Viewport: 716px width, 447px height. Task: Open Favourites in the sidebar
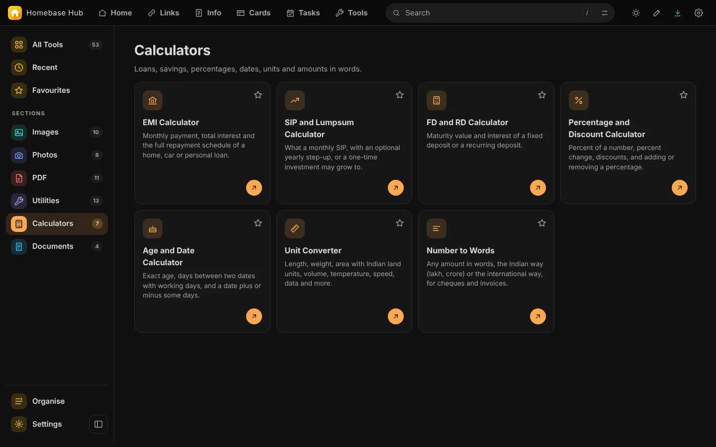(57, 90)
